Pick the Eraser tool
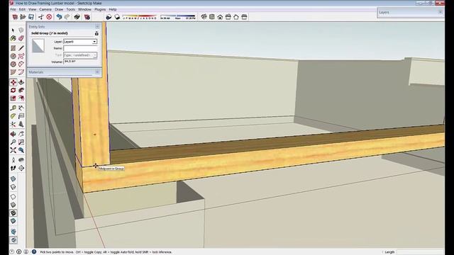The image size is (454, 255). coord(21,38)
